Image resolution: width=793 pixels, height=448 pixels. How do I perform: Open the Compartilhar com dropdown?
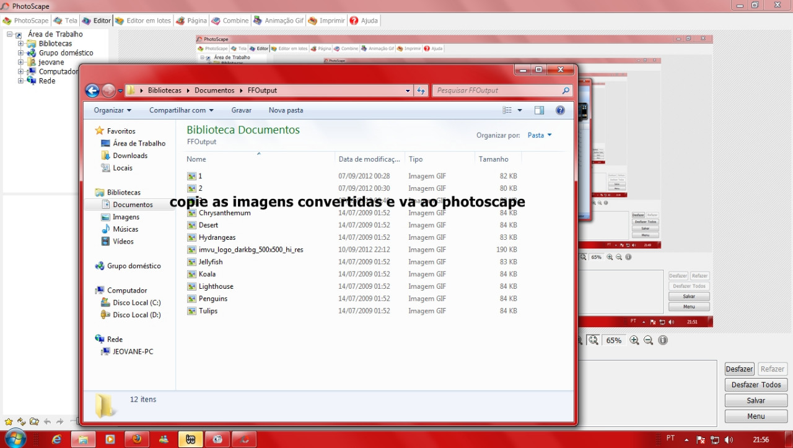click(x=181, y=110)
